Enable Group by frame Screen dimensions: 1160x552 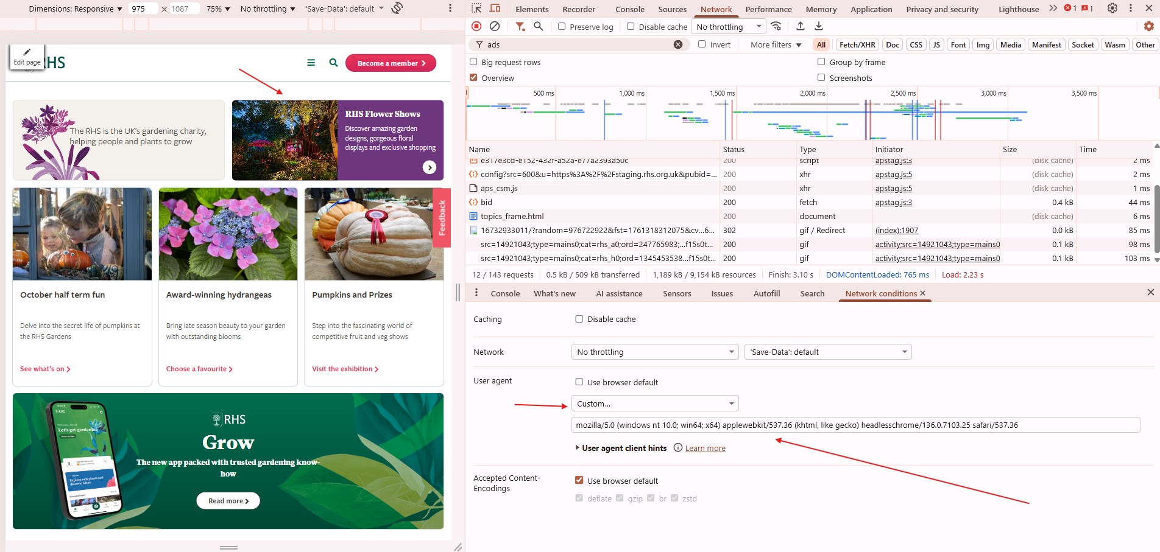pos(821,62)
